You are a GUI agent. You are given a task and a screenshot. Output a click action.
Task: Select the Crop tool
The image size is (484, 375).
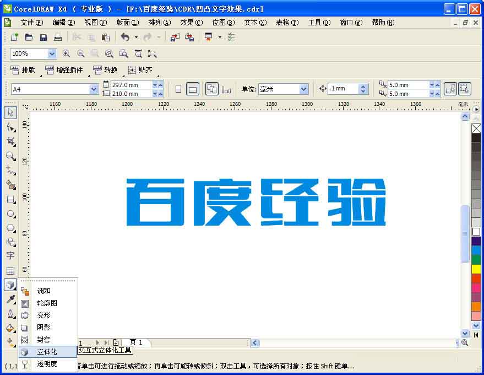[11, 142]
